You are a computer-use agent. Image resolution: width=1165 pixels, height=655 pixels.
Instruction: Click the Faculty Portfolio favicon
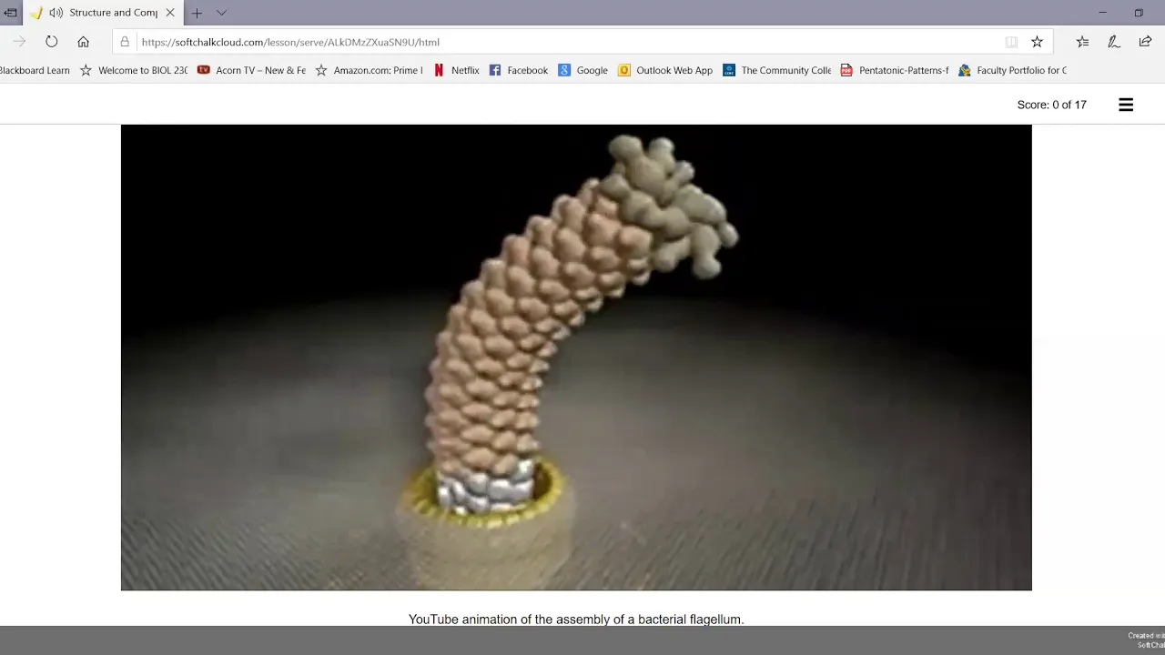point(965,70)
